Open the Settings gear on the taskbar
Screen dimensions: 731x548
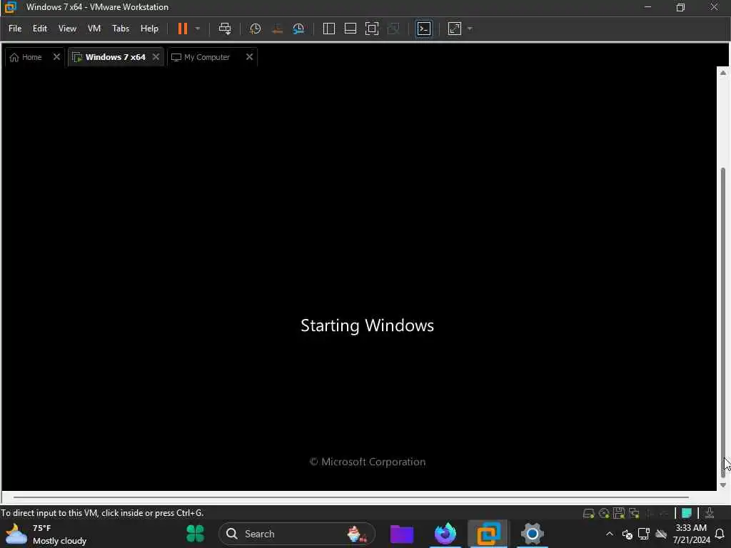point(532,534)
